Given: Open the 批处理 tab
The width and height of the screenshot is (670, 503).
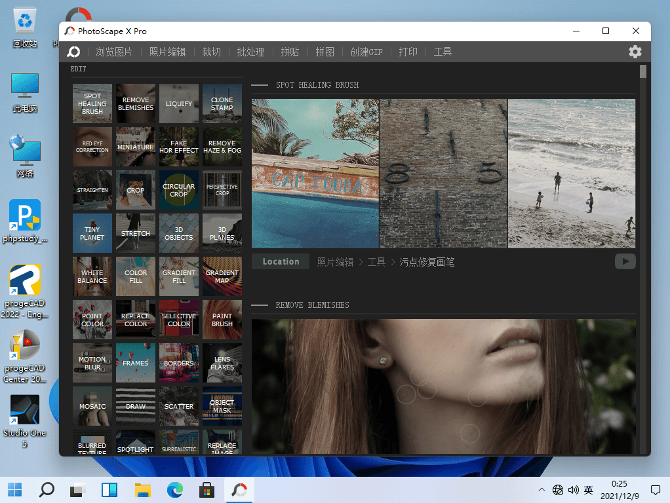Looking at the screenshot, I should 250,52.
